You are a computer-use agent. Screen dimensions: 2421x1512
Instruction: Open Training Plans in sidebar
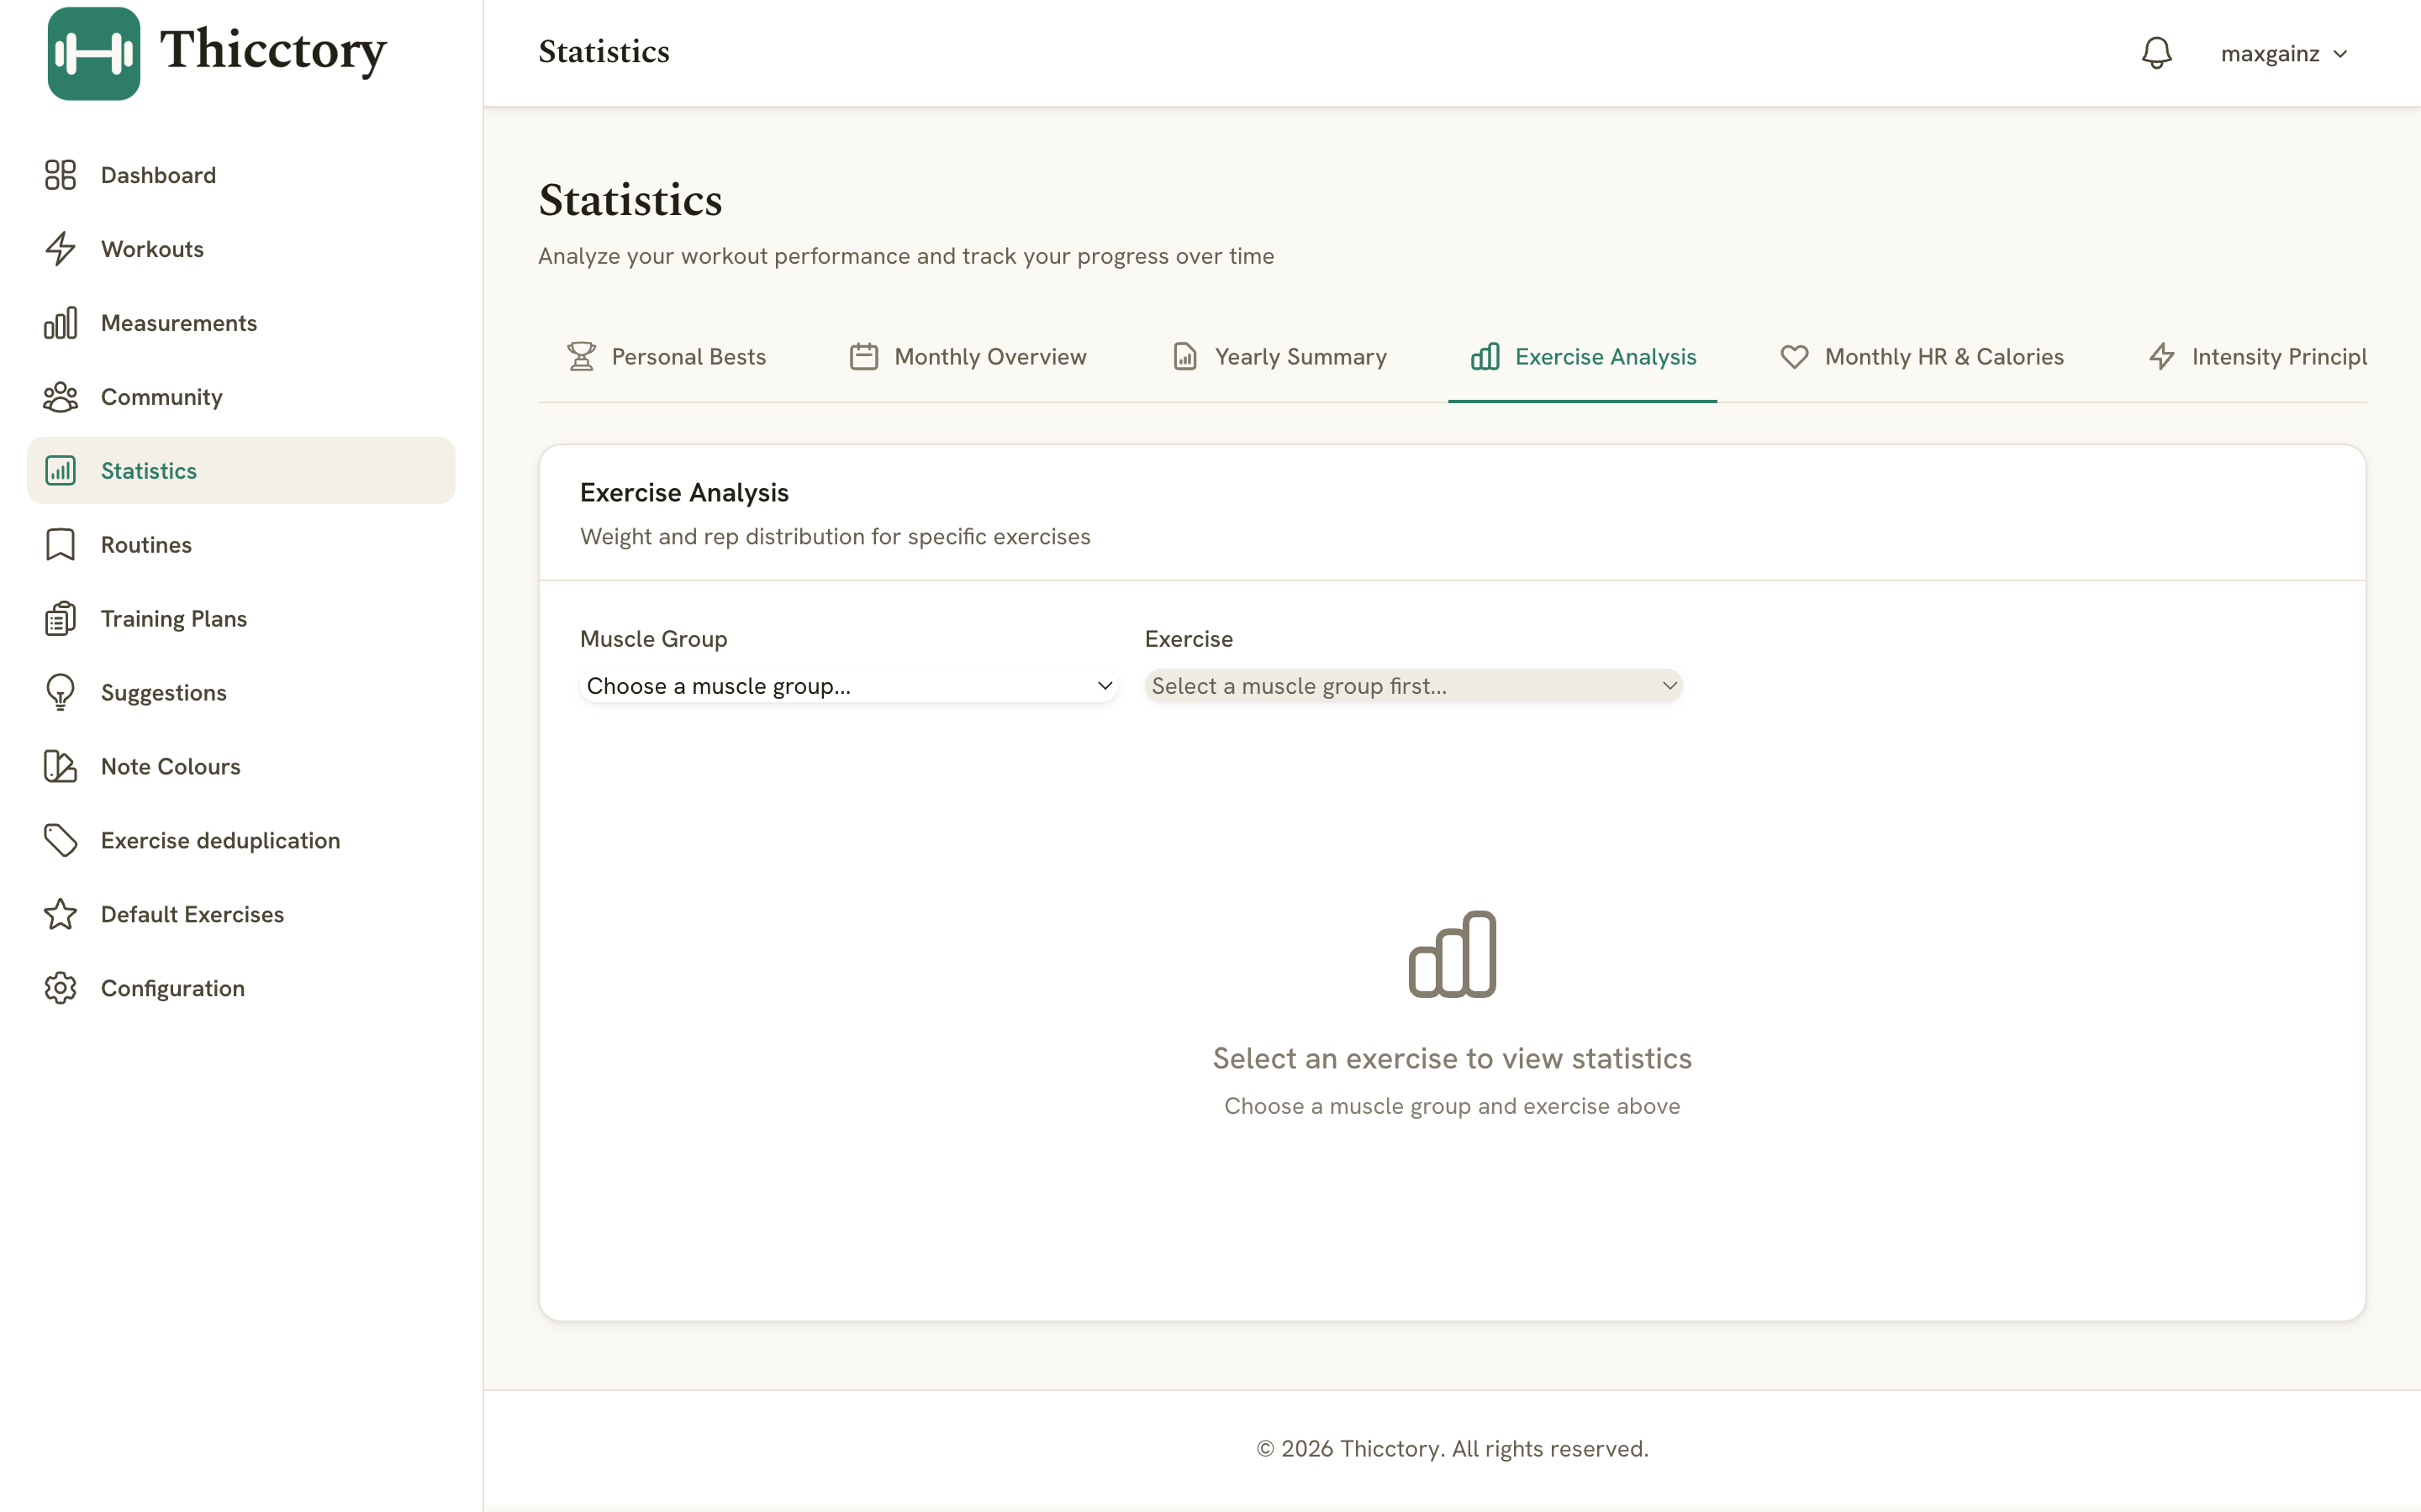241,619
